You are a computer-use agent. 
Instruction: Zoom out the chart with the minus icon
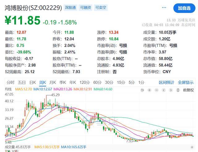click(x=157, y=90)
